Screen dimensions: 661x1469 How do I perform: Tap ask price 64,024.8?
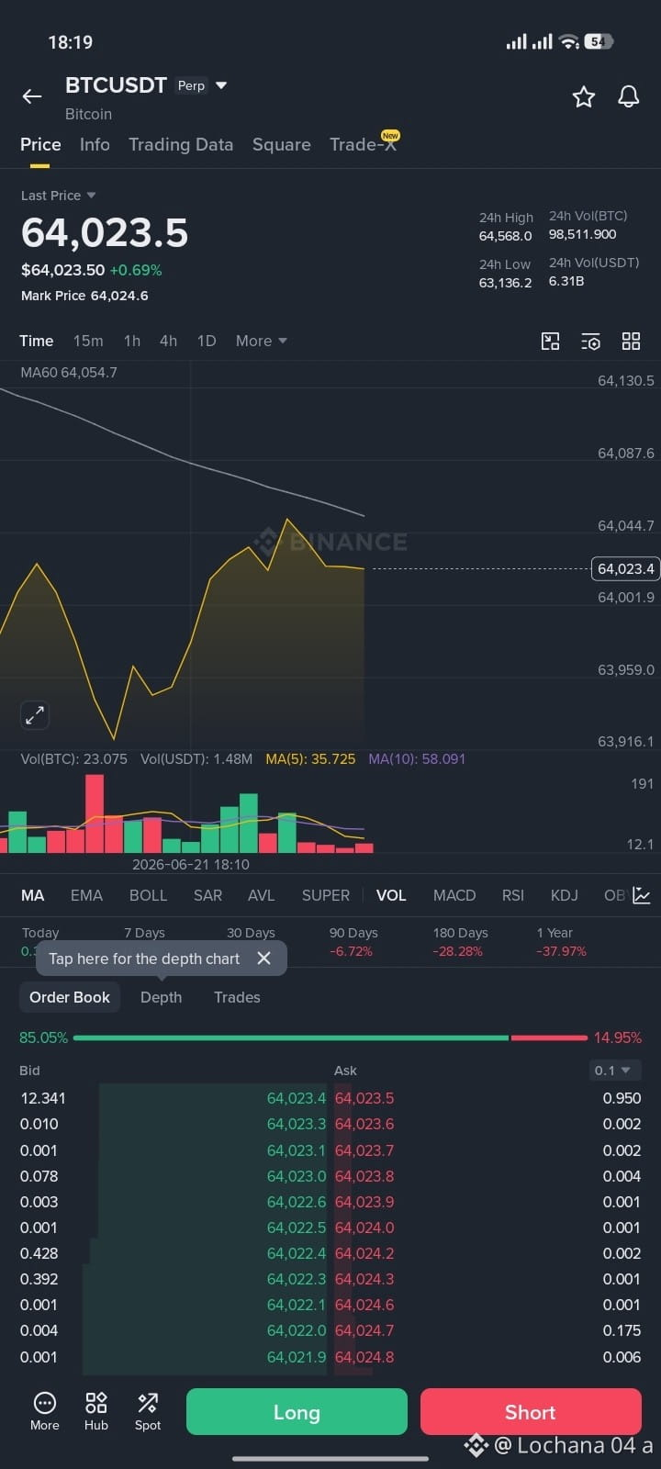click(364, 1357)
